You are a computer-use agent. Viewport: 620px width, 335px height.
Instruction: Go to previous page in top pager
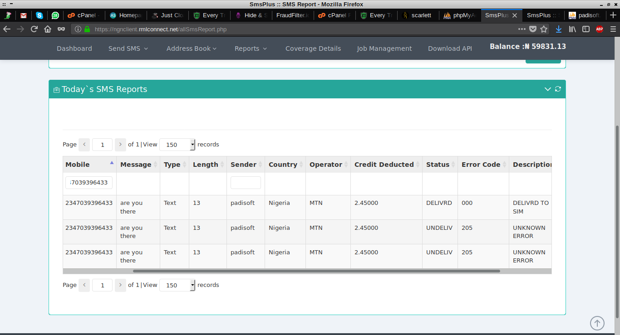click(84, 145)
